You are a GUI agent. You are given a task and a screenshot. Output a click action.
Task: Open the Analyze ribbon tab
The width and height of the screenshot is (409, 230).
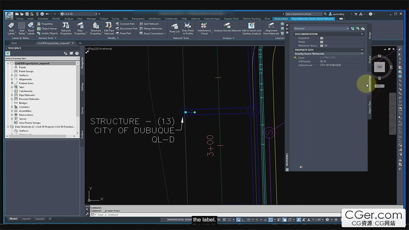[69, 19]
